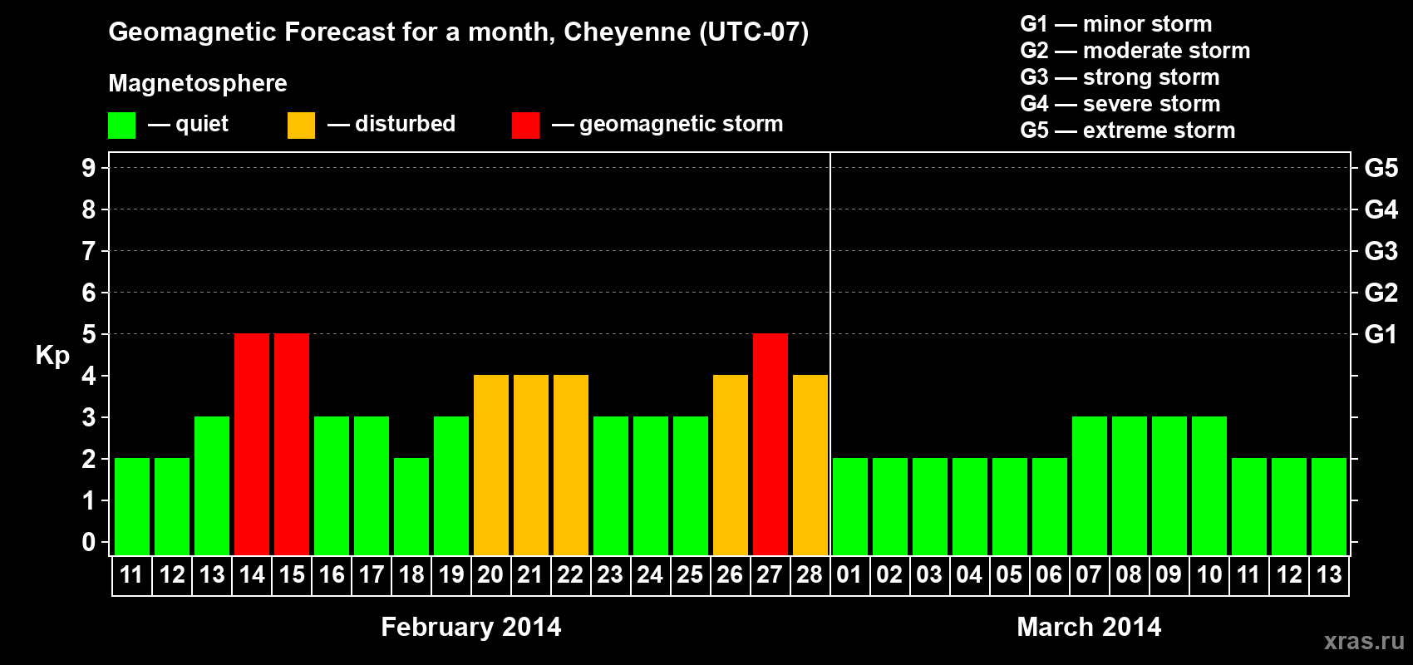Click the G1 label on right axis
Viewport: 1413px width, 665px height.
pos(1381,334)
